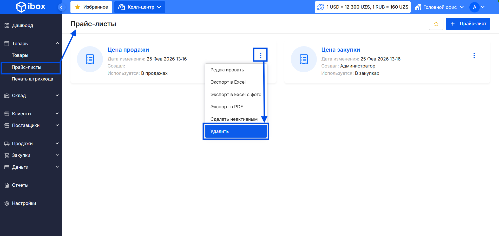Image resolution: width=499 pixels, height=236 pixels.
Task: Click the currency exchange rate icon
Action: pyautogui.click(x=321, y=7)
